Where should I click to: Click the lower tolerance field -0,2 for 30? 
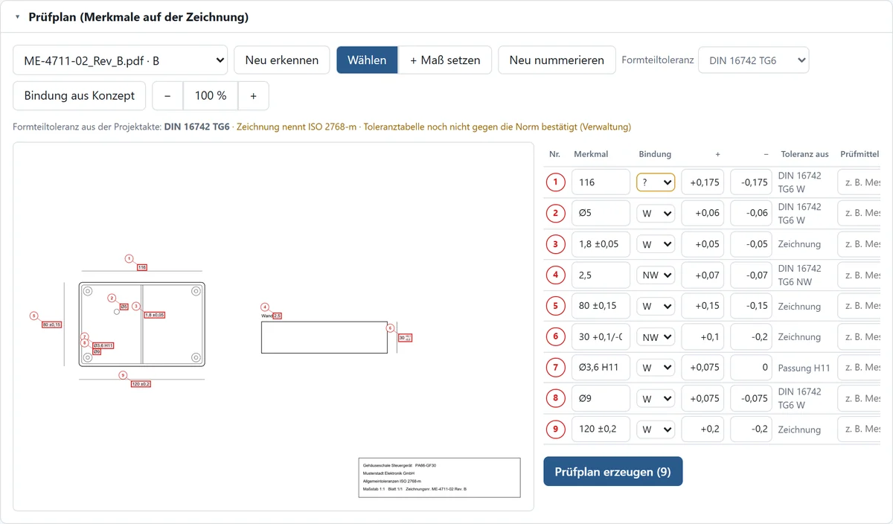[x=752, y=337]
